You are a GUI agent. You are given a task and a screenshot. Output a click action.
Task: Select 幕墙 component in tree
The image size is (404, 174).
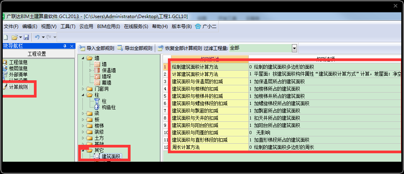[x=106, y=83]
